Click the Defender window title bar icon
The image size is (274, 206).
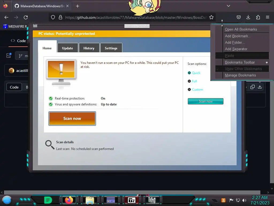[35, 26]
